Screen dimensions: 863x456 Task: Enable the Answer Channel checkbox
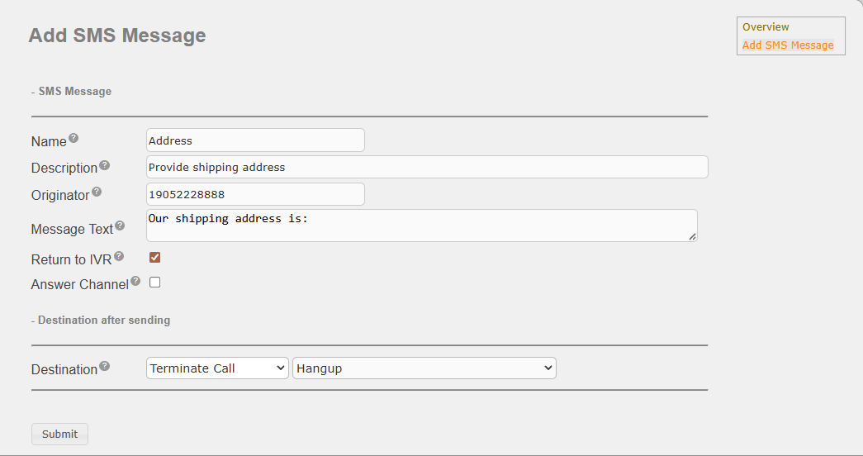[154, 283]
